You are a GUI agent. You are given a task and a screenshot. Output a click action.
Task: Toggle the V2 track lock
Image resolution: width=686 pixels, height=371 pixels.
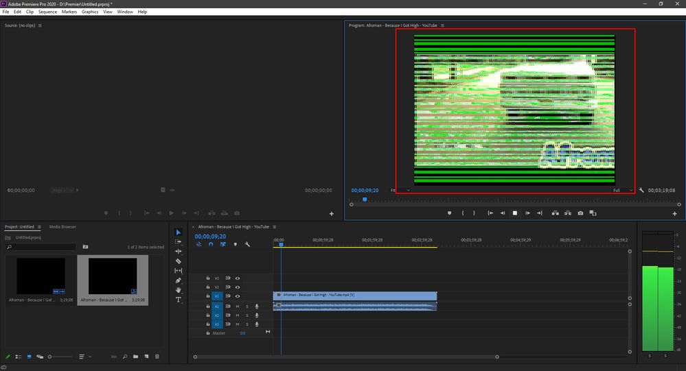208,287
